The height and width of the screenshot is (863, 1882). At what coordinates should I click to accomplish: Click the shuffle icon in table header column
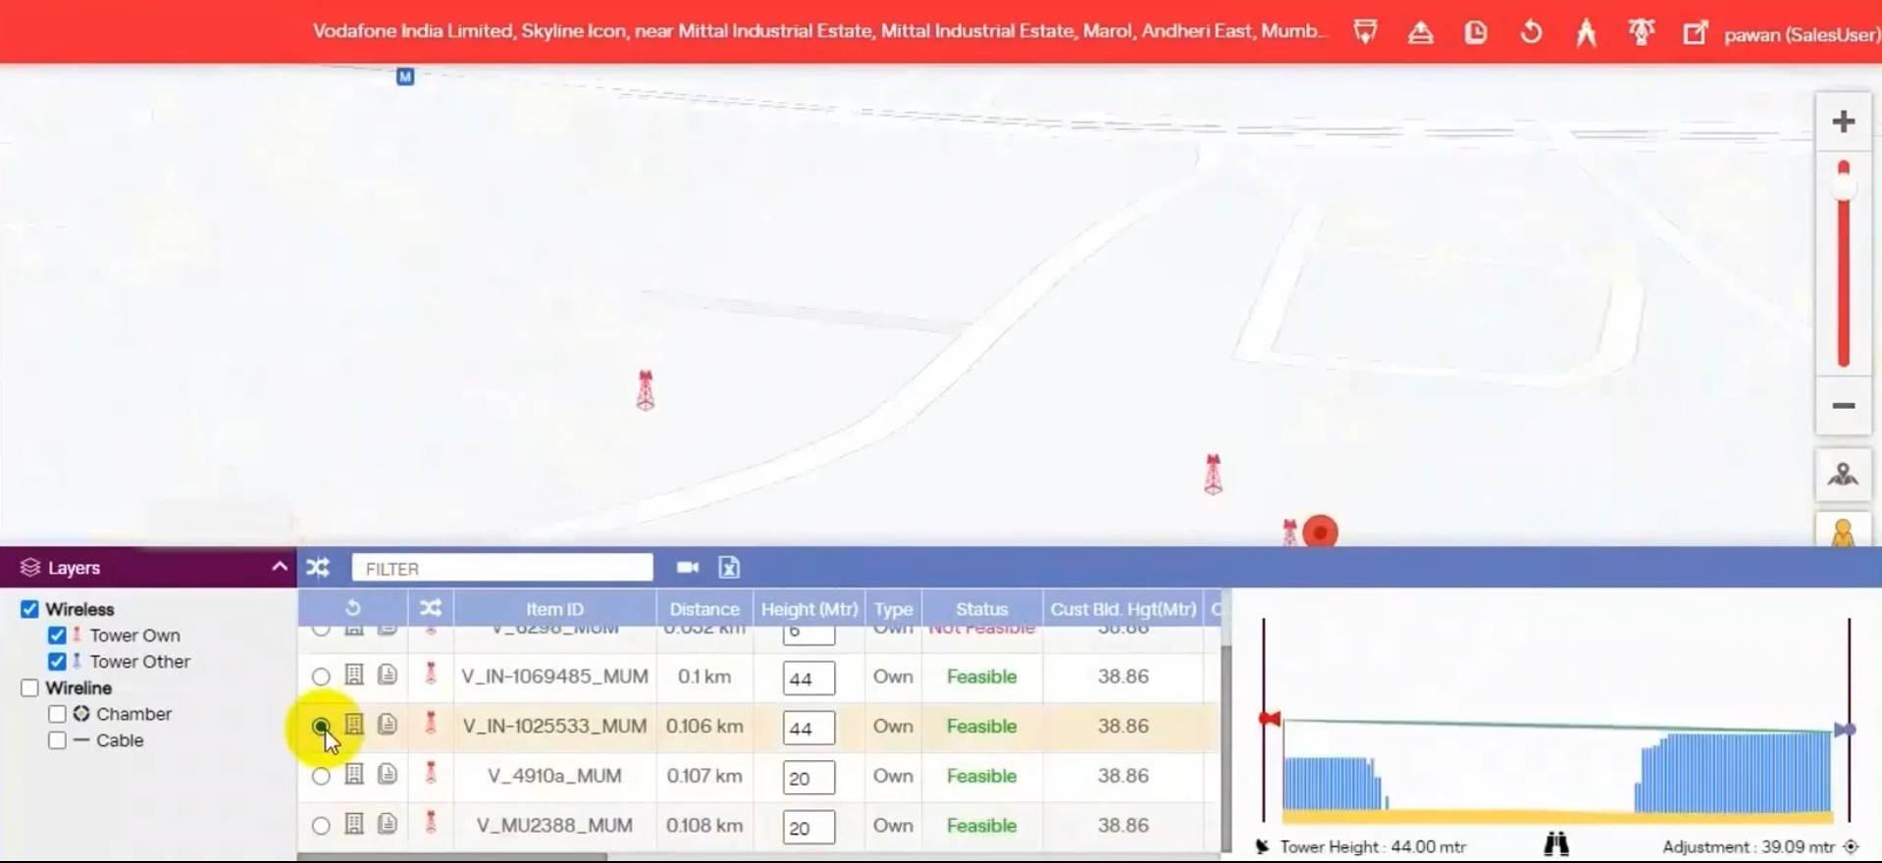431,608
